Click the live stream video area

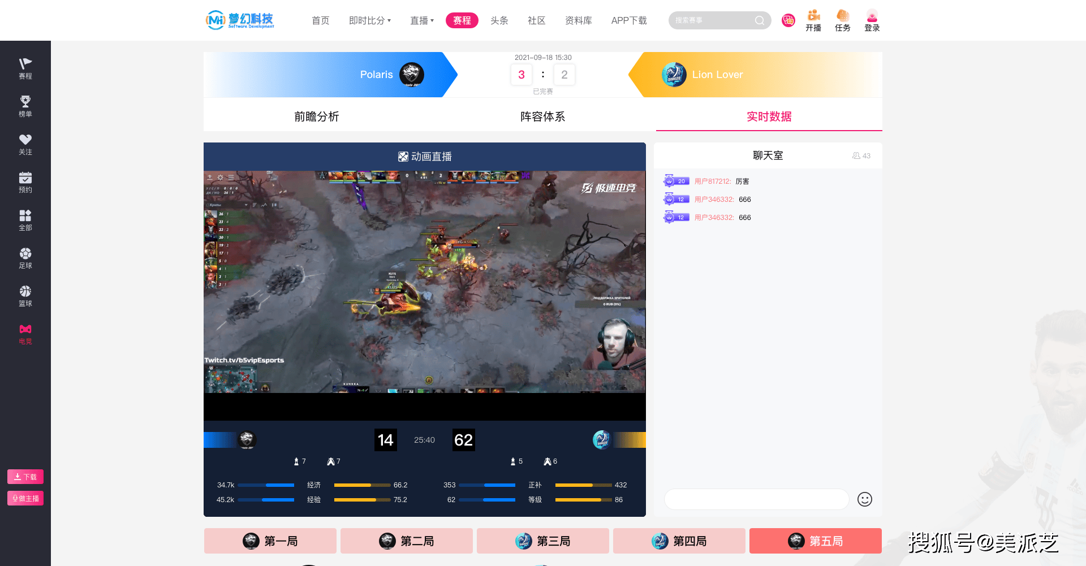pos(425,282)
